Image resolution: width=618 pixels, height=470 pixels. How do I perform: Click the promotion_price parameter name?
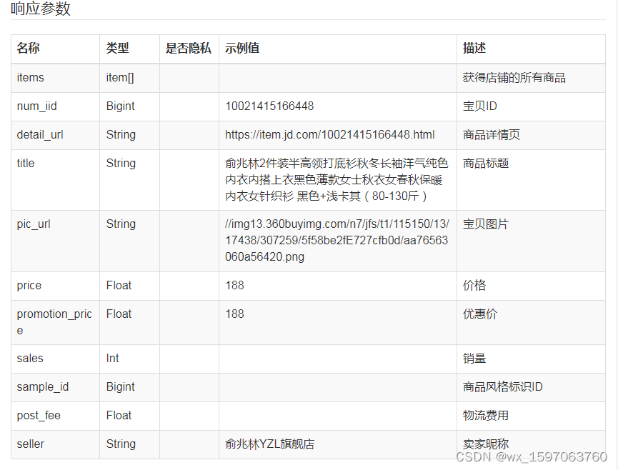pyautogui.click(x=54, y=322)
